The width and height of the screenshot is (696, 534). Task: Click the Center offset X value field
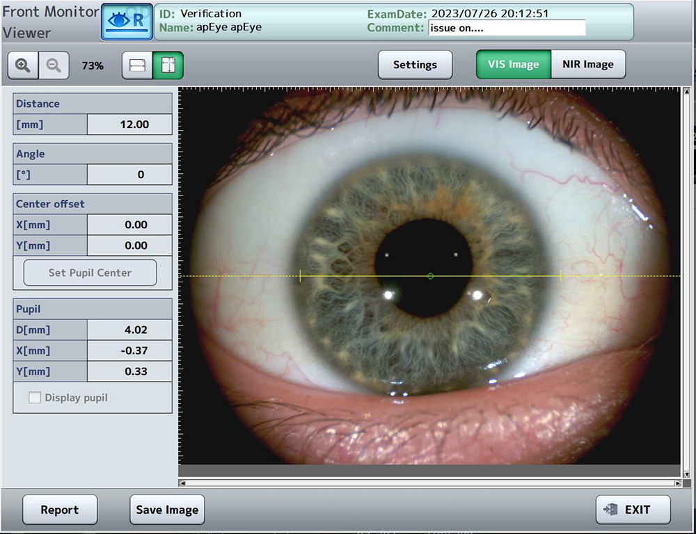[129, 225]
